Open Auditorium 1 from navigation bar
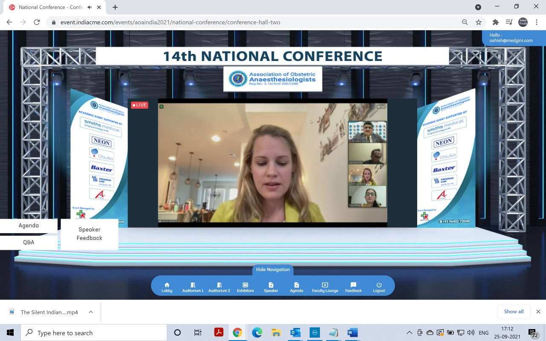Viewport: 546px width, 341px height. tap(193, 287)
